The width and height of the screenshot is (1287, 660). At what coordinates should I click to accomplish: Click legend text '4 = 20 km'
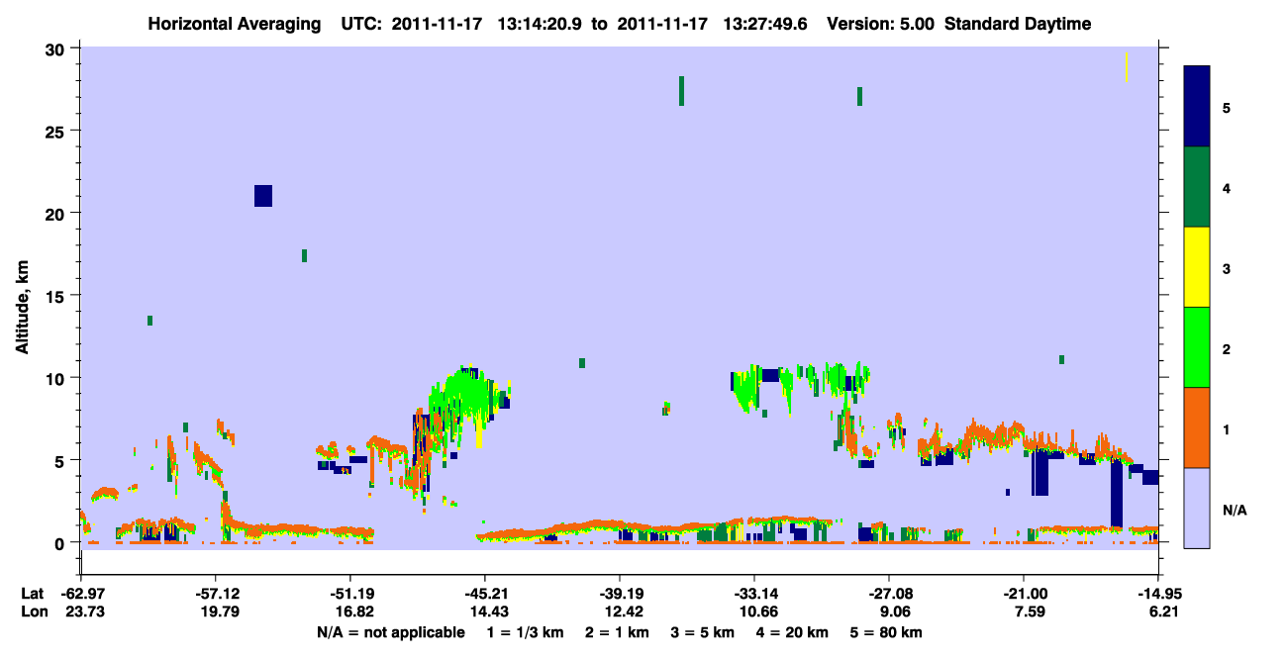792,632
